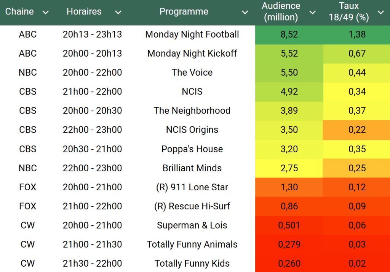Viewport: 390px width, 272px height.
Task: Select the NCIS Origins program cell
Action: click(192, 130)
